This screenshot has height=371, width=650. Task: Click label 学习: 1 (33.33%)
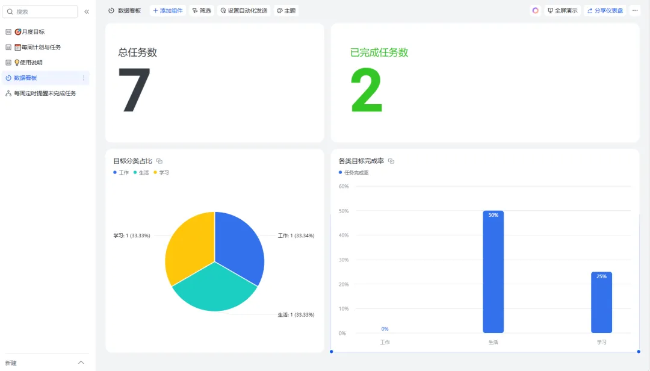point(132,235)
